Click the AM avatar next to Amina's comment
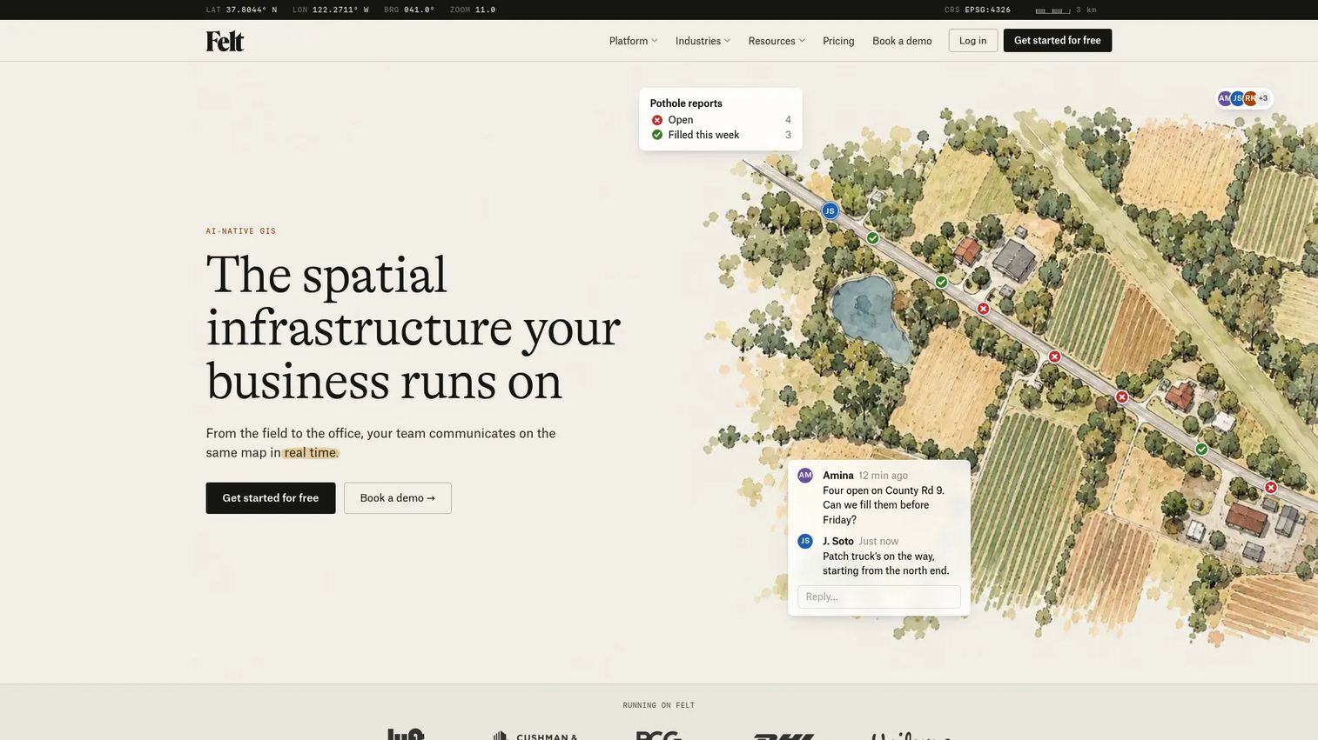 point(805,476)
